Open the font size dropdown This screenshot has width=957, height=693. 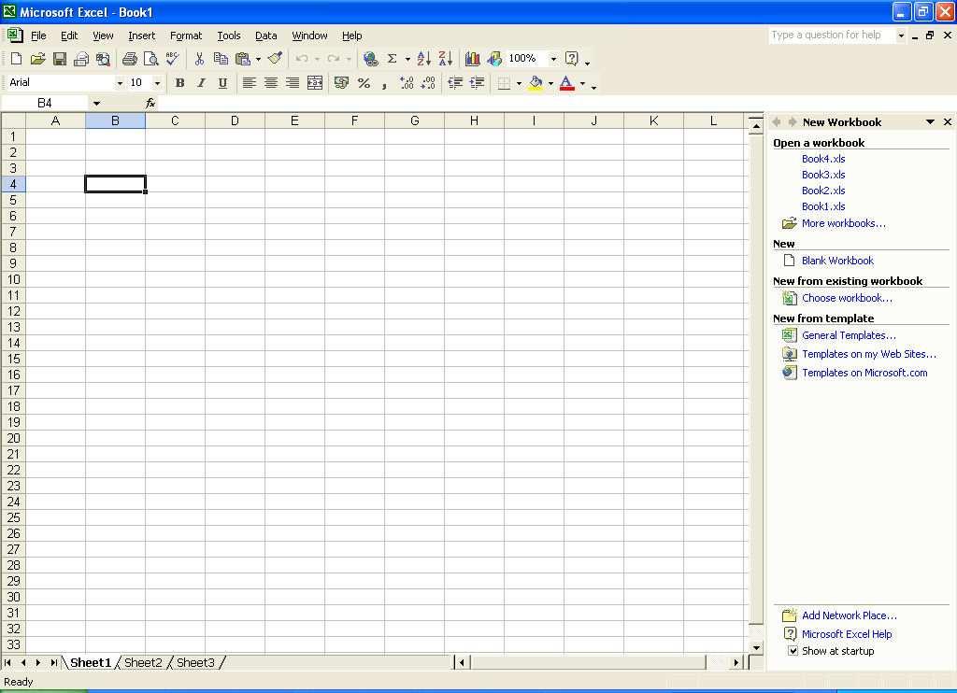coord(157,83)
